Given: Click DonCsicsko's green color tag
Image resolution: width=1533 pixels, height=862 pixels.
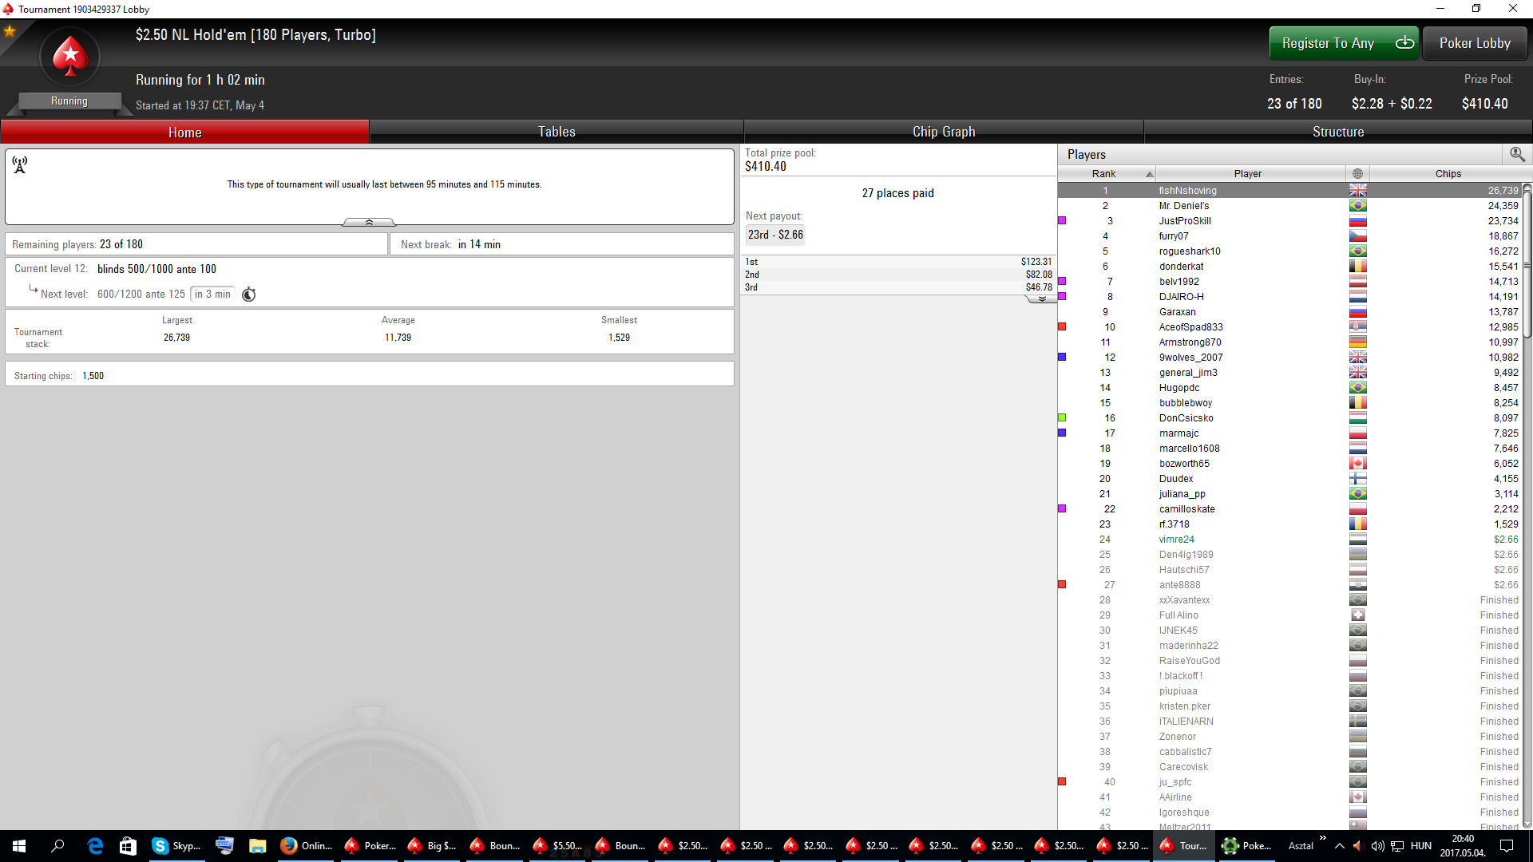Looking at the screenshot, I should (x=1062, y=417).
